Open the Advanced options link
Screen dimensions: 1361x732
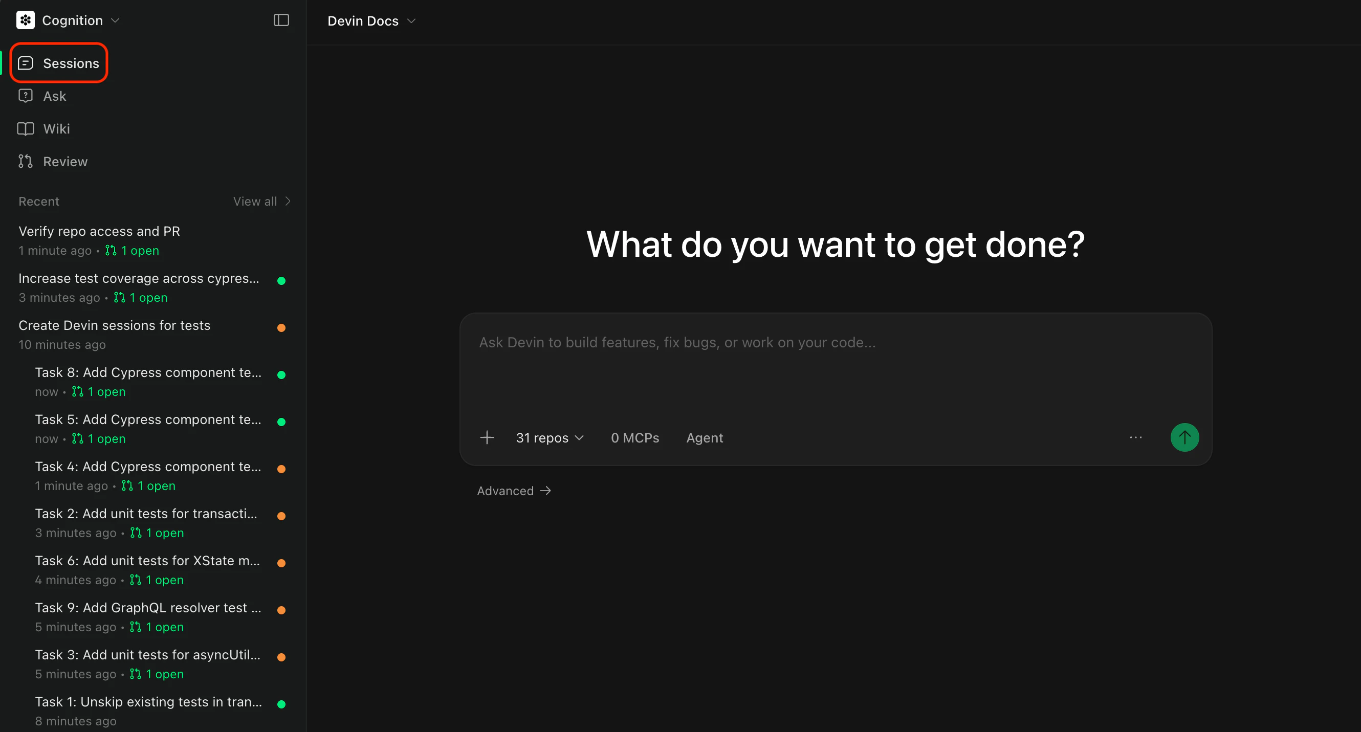(514, 491)
